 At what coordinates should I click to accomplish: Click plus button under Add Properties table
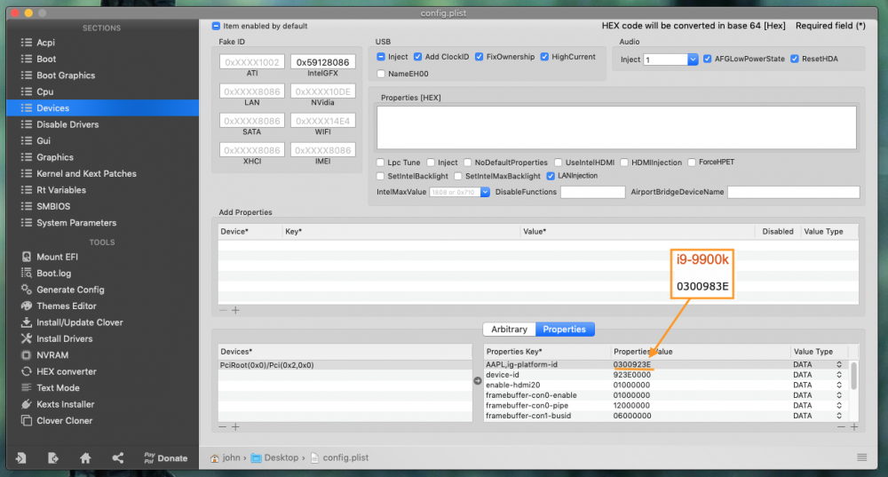pyautogui.click(x=235, y=310)
